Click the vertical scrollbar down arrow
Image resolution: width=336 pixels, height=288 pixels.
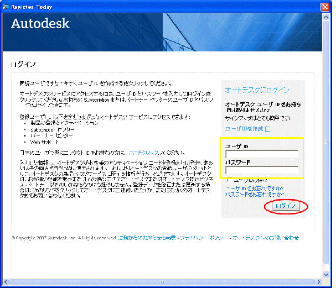326,274
